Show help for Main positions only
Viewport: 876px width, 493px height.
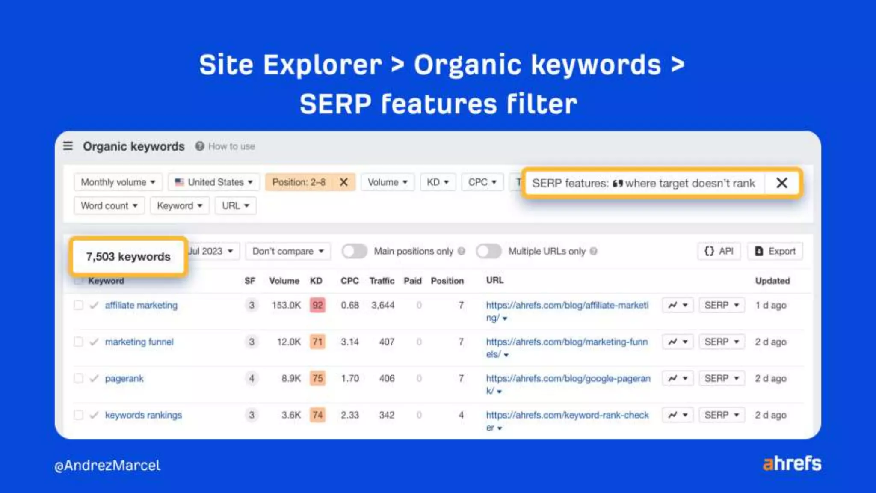pos(462,251)
